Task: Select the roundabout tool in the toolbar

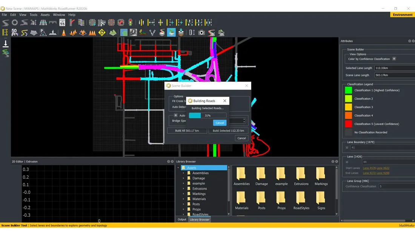Action: (15, 23)
